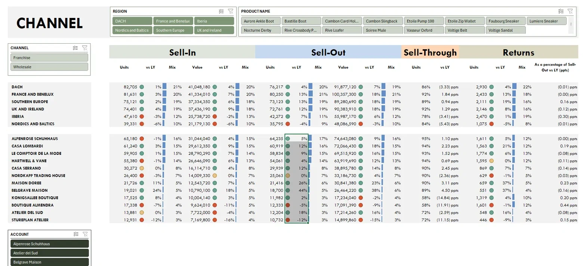Filter by Bastille Boot product
This screenshot has height=266, width=586.
(301, 21)
